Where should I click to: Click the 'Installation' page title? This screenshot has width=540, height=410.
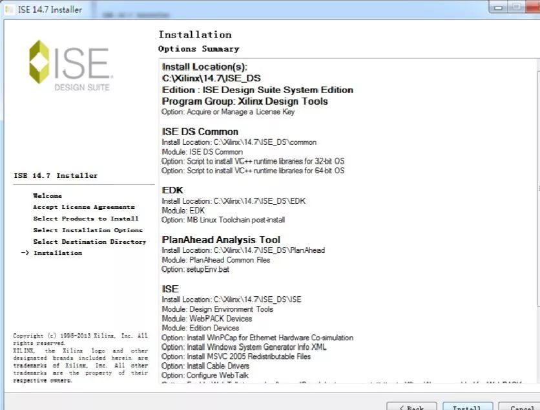[195, 34]
